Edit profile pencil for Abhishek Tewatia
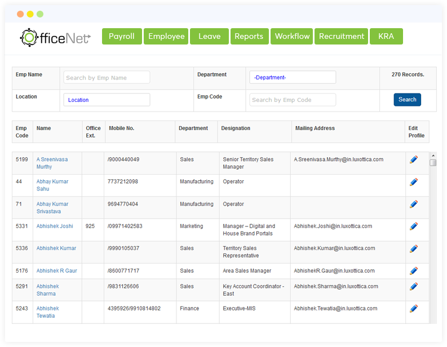 414,309
